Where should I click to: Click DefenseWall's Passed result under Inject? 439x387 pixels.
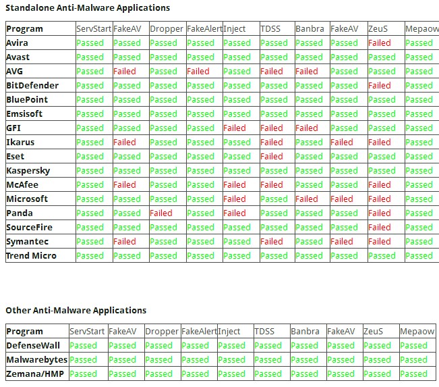pos(231,346)
